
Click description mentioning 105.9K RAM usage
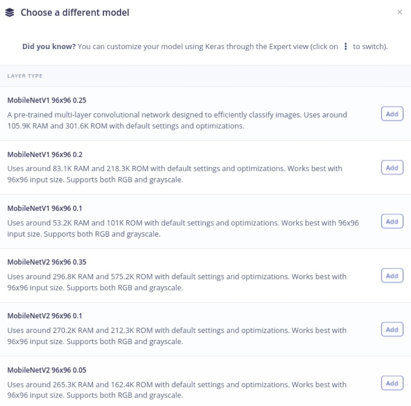[x=177, y=121]
